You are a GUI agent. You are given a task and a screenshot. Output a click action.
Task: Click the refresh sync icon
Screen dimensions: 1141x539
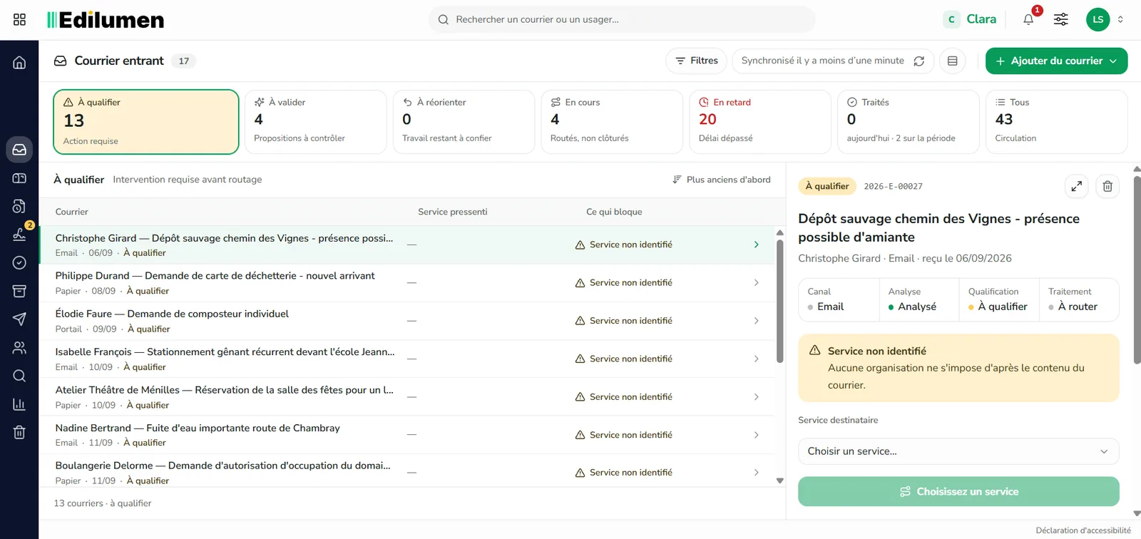919,61
